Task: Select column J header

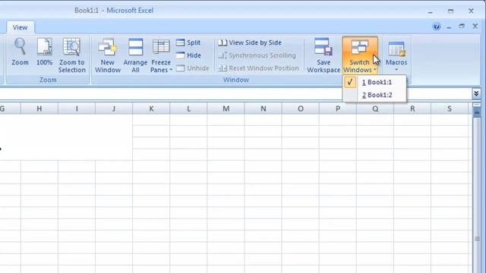Action: tap(114, 108)
